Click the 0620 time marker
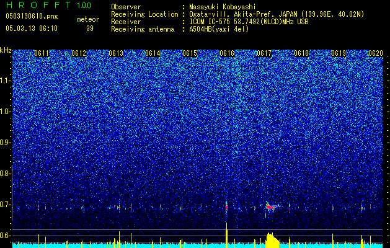The height and width of the screenshot is (248, 390). (x=376, y=53)
